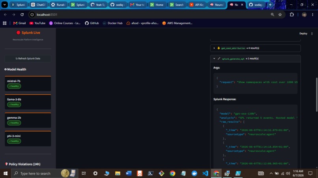Click the gemma-2b model card
The image size is (318, 178).
tap(28, 120)
